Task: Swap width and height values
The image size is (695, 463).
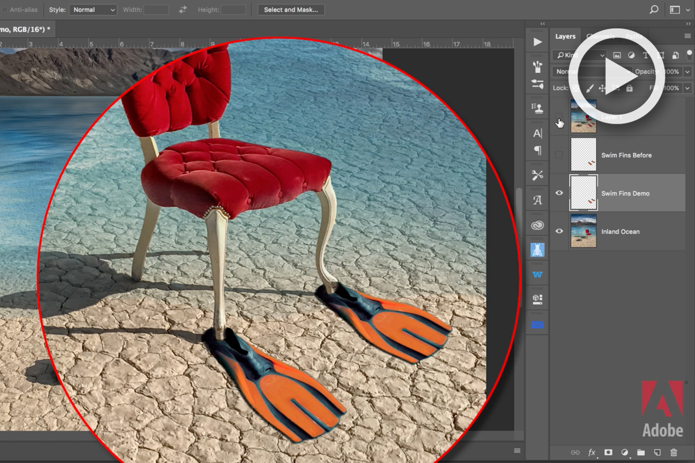Action: (x=183, y=10)
